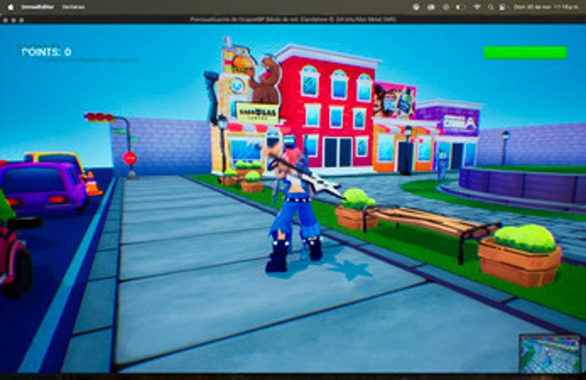Click the POINTS: 0 score label

(x=46, y=52)
